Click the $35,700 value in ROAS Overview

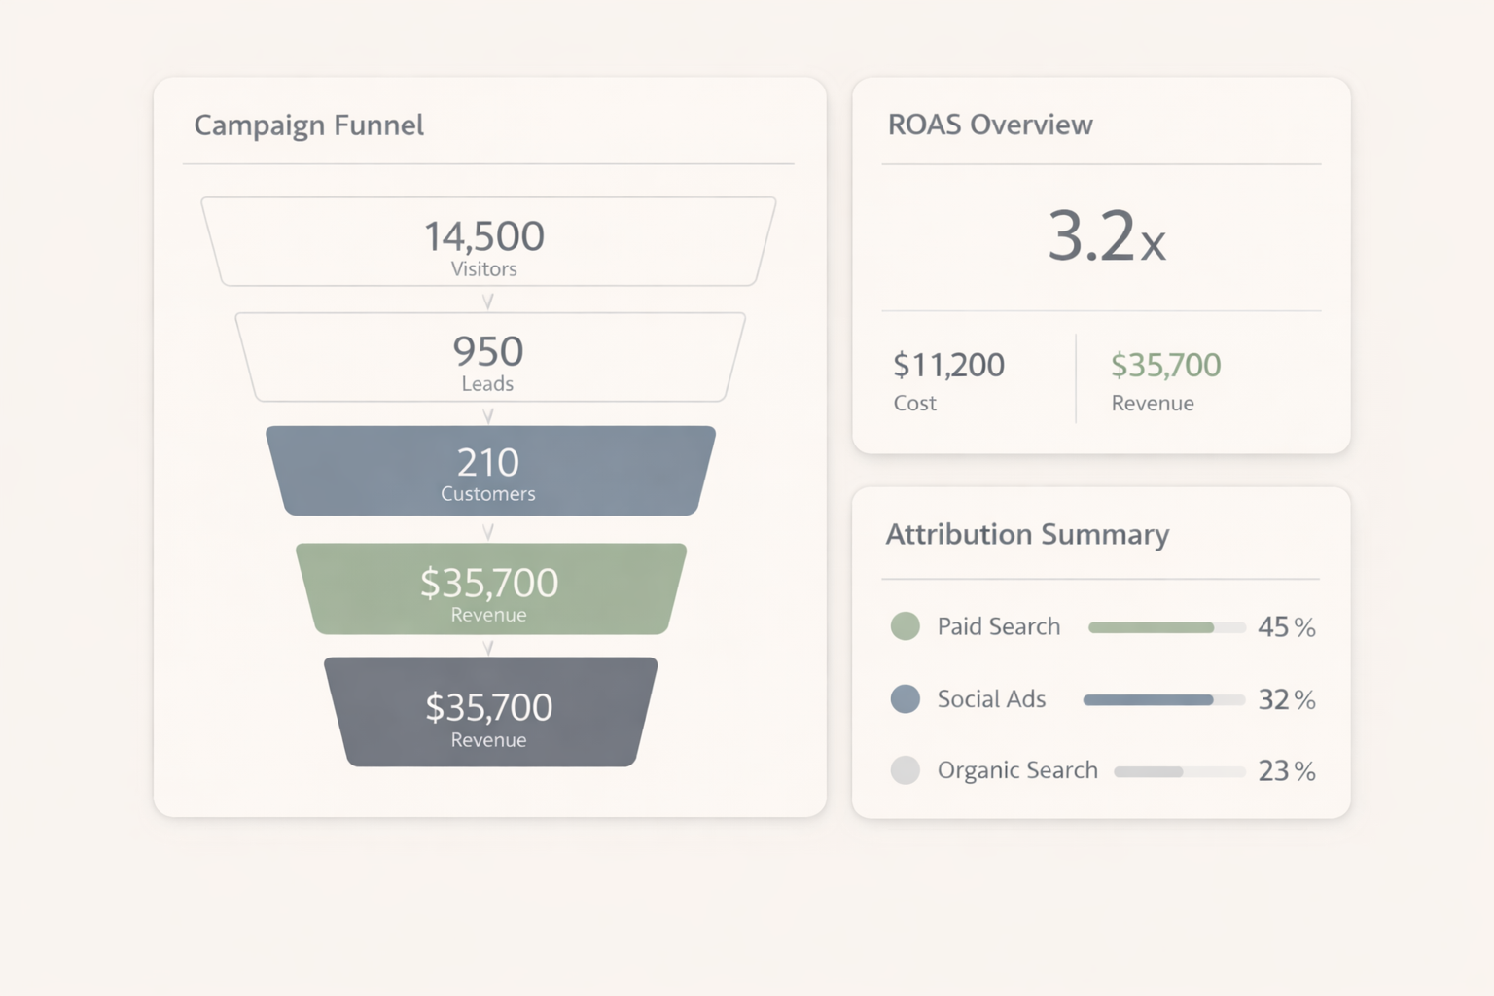pyautogui.click(x=1165, y=366)
